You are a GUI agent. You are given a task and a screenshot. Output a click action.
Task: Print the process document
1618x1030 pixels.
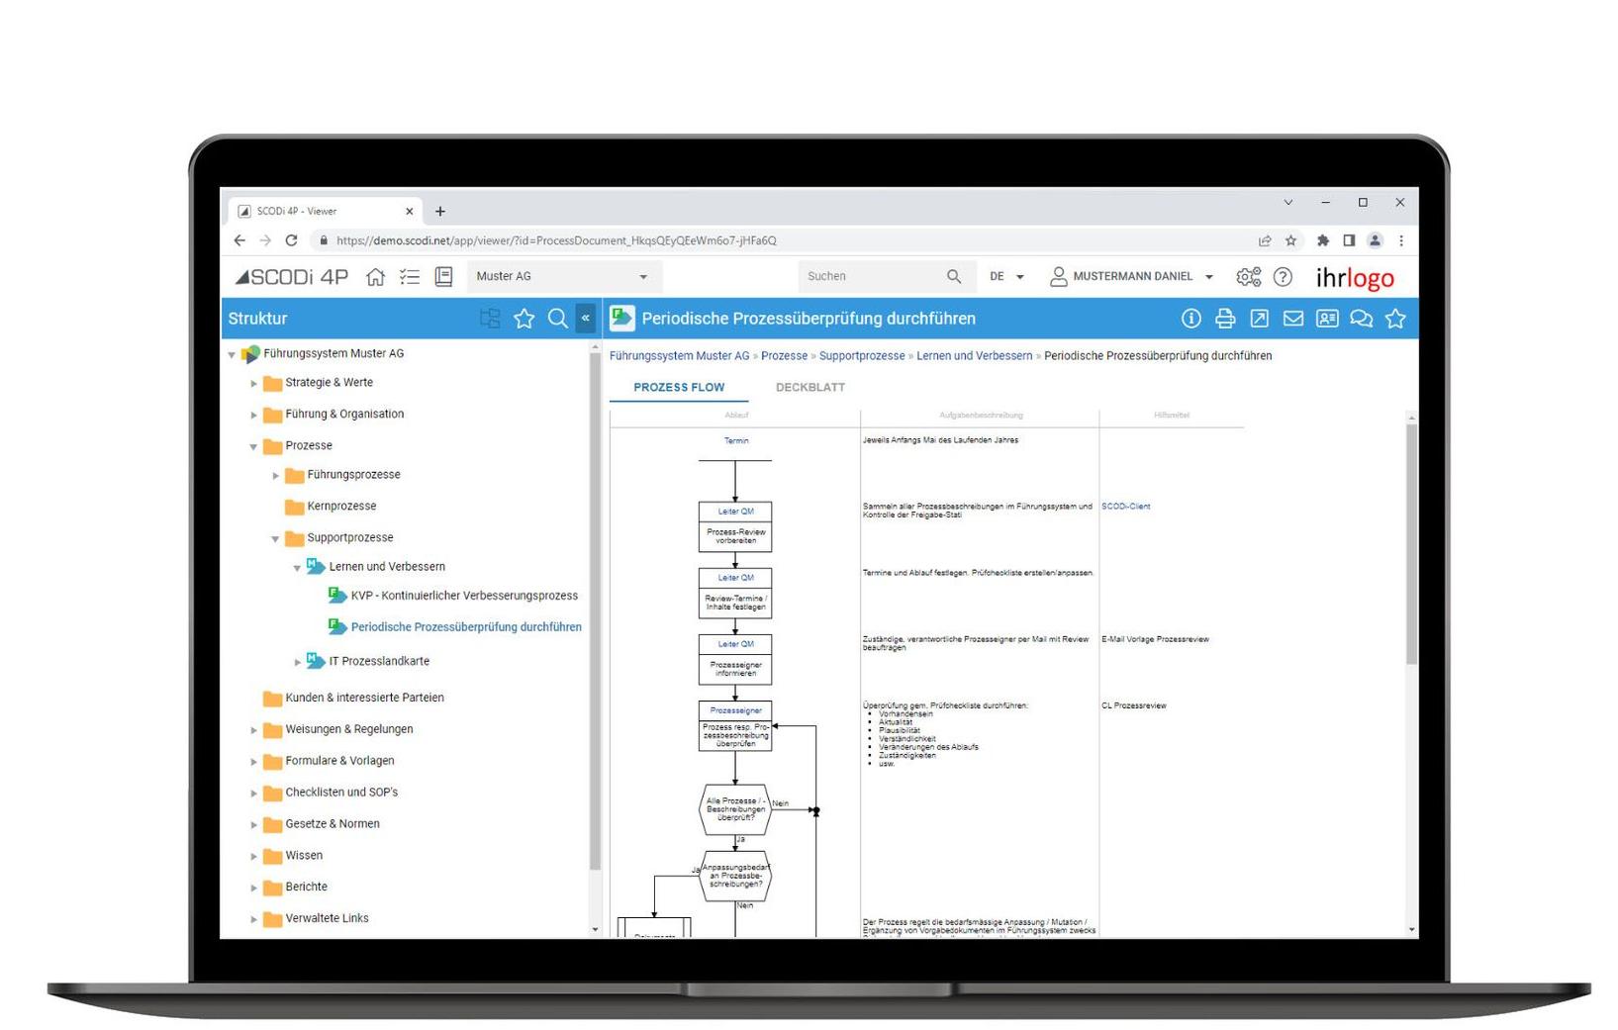(x=1225, y=319)
